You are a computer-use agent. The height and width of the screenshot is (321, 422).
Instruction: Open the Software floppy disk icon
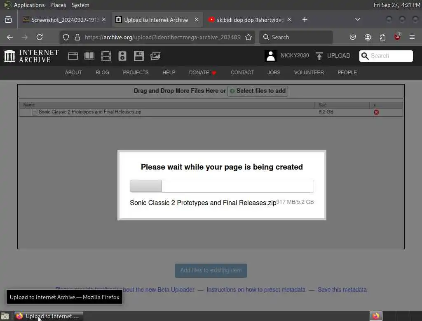pyautogui.click(x=138, y=56)
